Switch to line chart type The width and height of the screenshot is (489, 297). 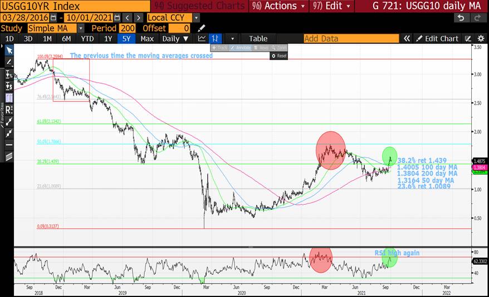(202, 38)
